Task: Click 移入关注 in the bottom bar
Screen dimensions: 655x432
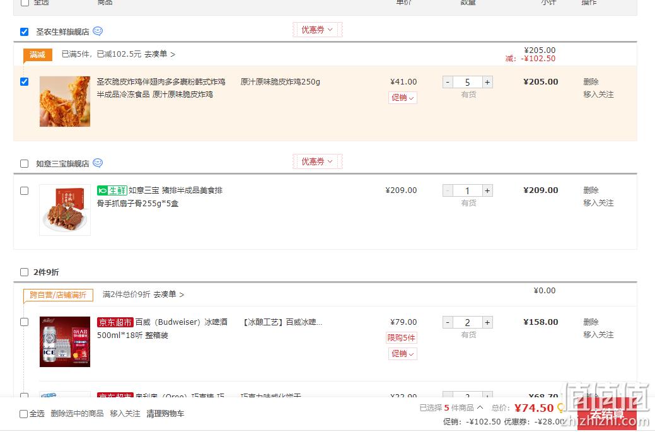Action: (125, 414)
